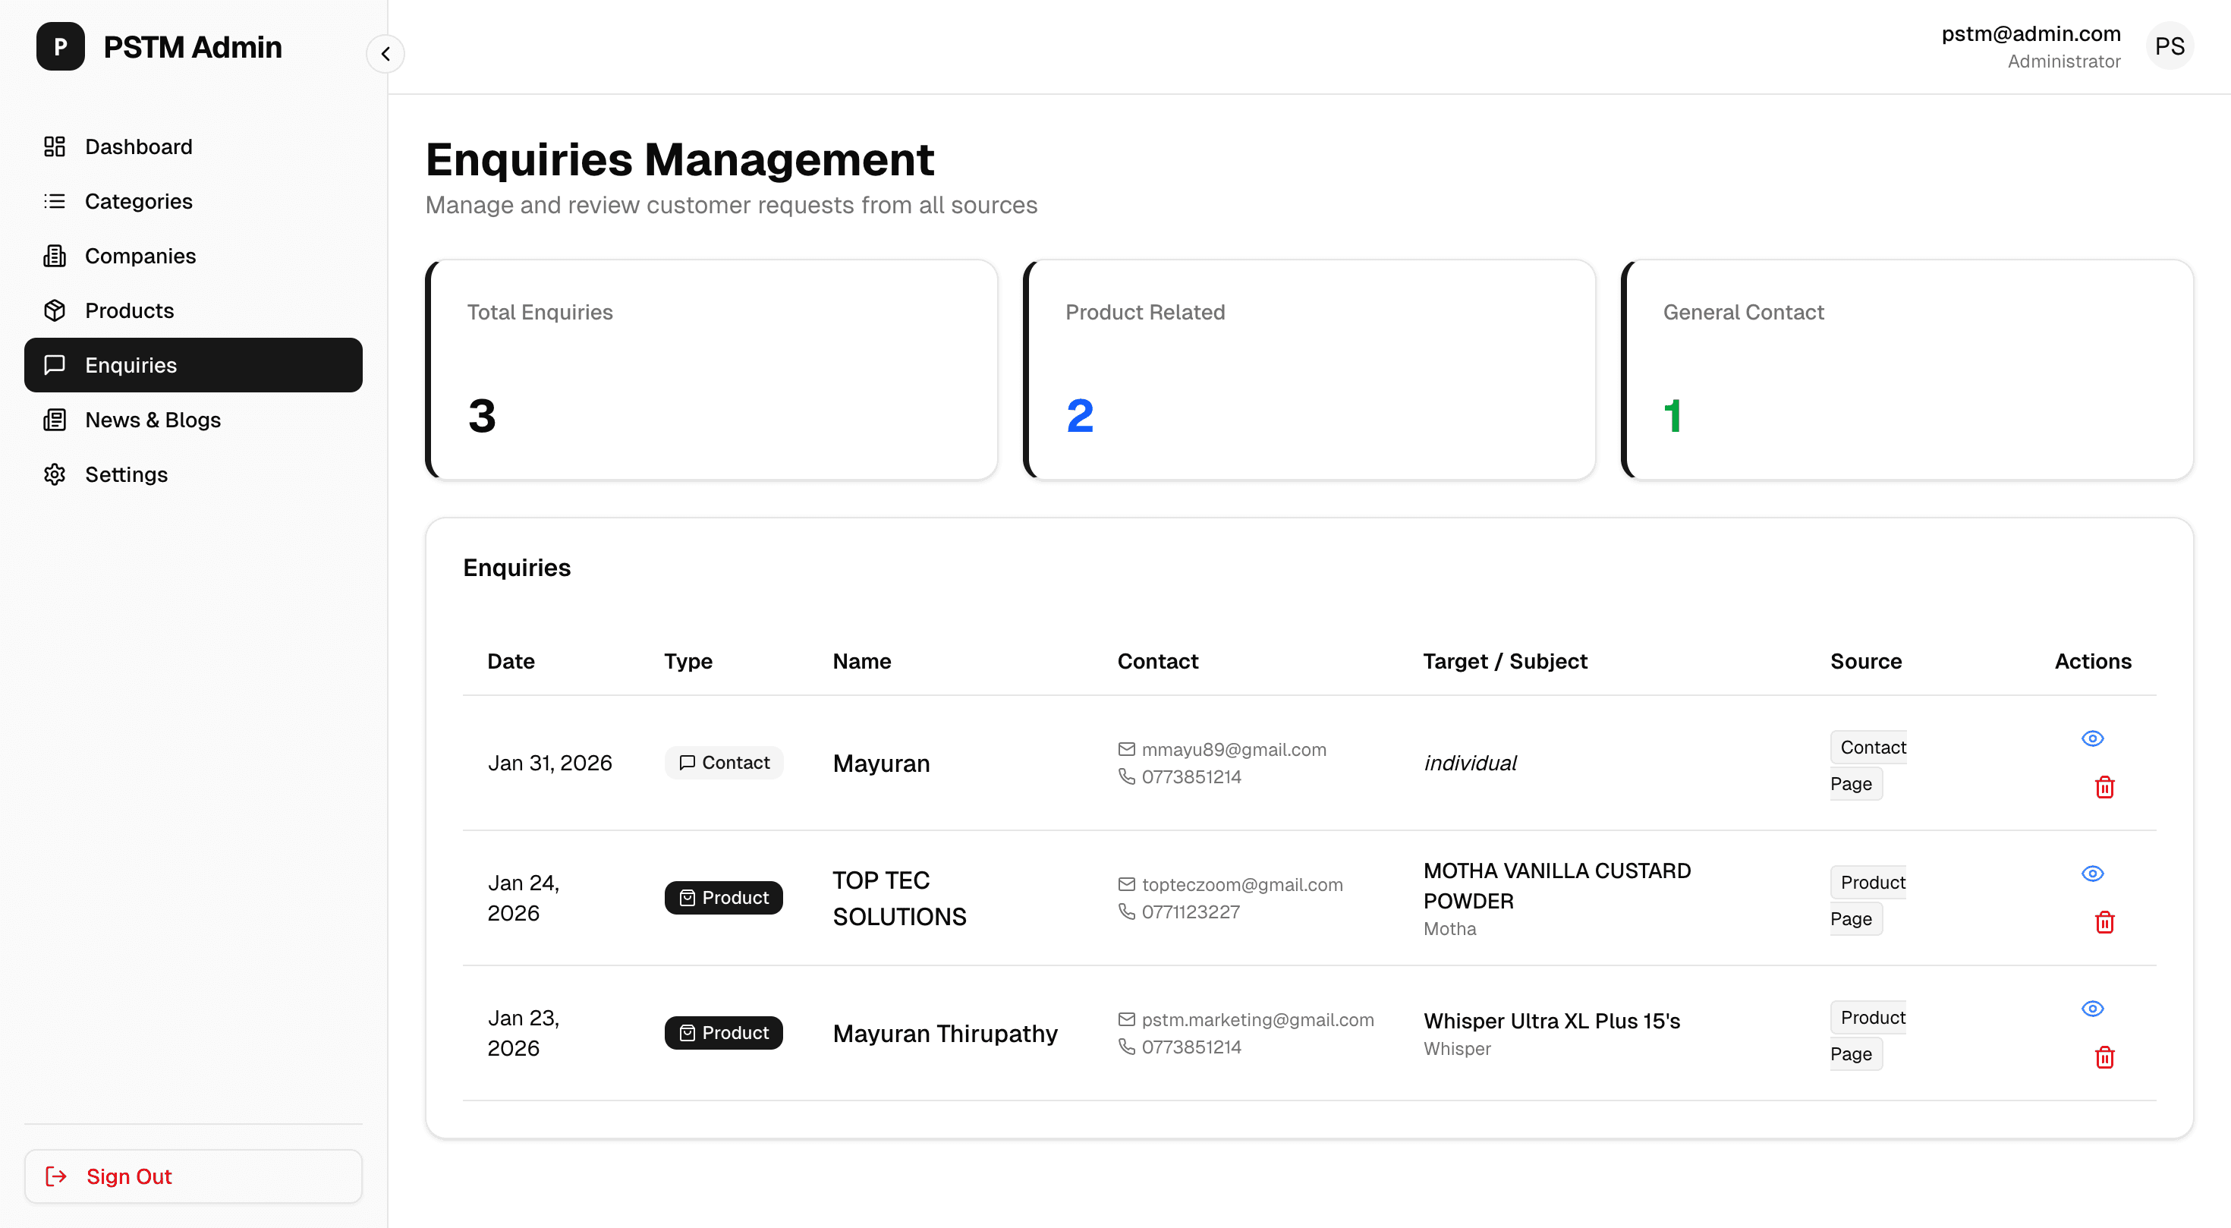Click the pstm.marketing@gmail.com email
The image size is (2231, 1228).
1257,1019
